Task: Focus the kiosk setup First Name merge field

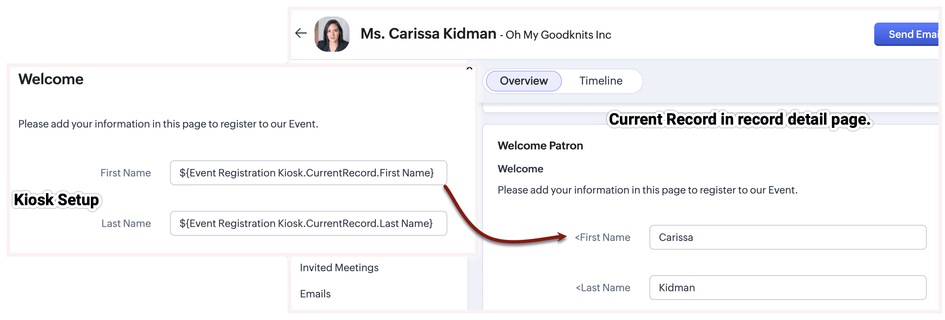Action: pyautogui.click(x=308, y=173)
